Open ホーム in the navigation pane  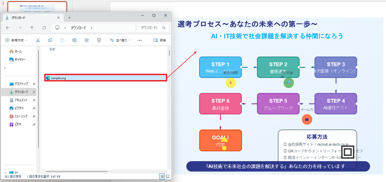point(16,51)
